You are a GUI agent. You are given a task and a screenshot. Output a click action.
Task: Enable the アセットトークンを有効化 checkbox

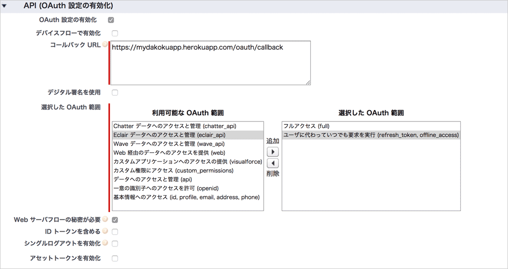click(115, 258)
